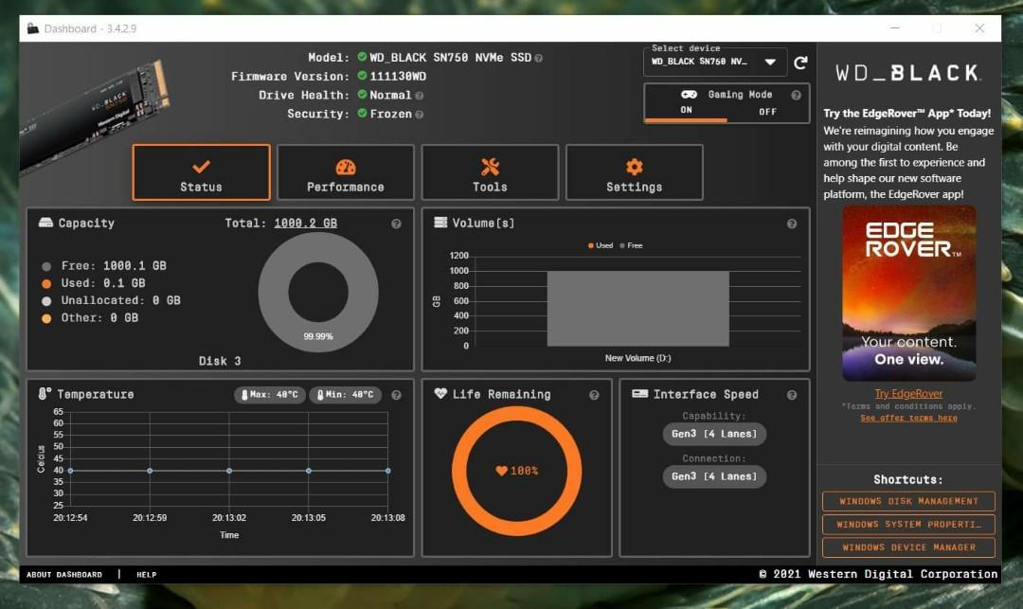Click the Interface Speed help icon
Image resolution: width=1023 pixels, height=609 pixels.
791,395
